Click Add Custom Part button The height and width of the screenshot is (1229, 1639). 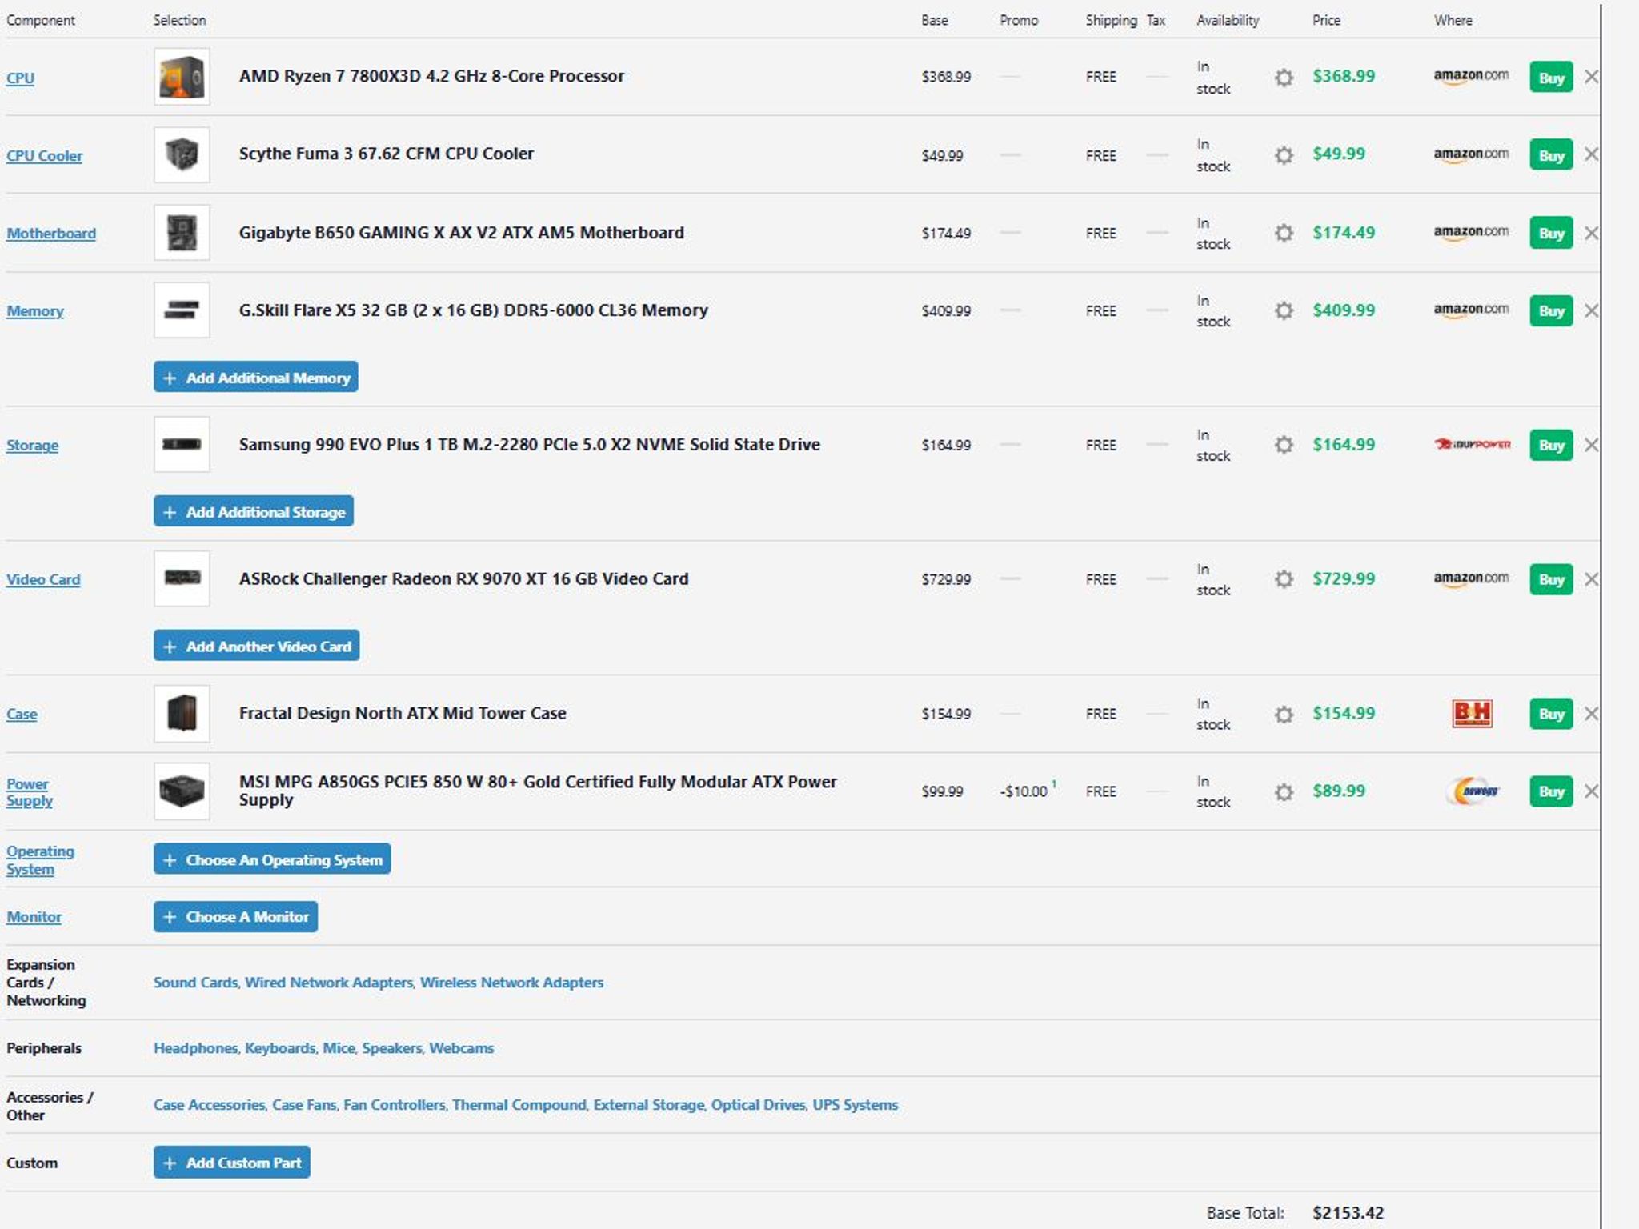coord(232,1163)
